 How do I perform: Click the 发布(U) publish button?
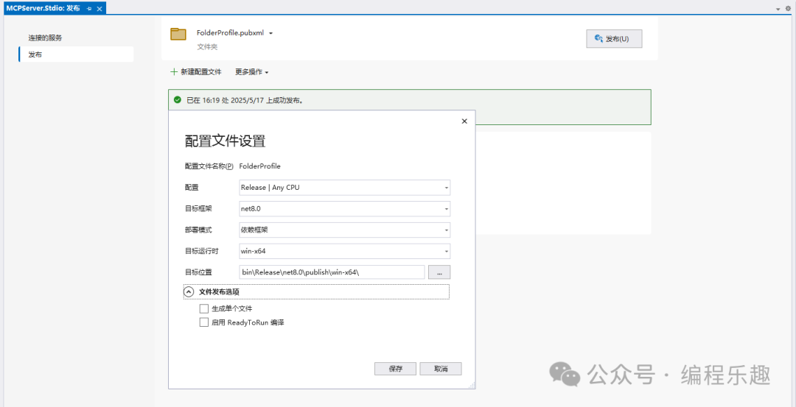pos(614,39)
